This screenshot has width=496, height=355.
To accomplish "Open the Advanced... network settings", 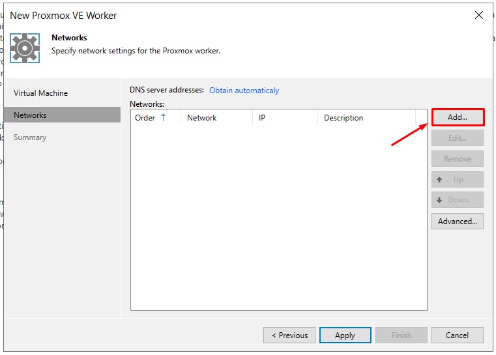I will (458, 221).
